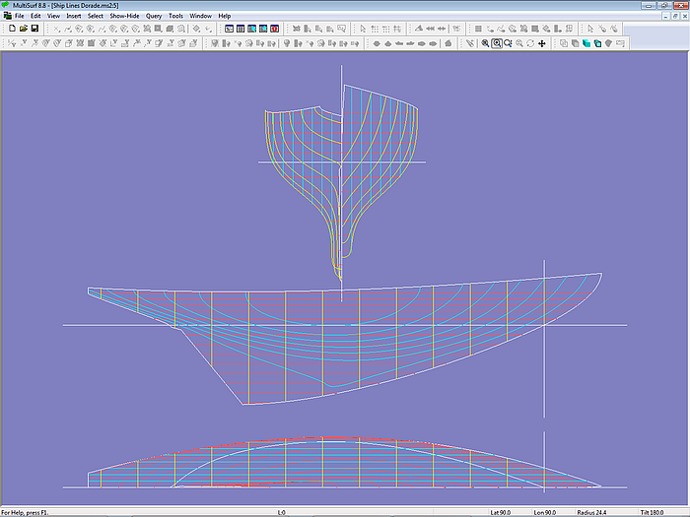
Task: Click the New file icon
Action: [x=11, y=29]
